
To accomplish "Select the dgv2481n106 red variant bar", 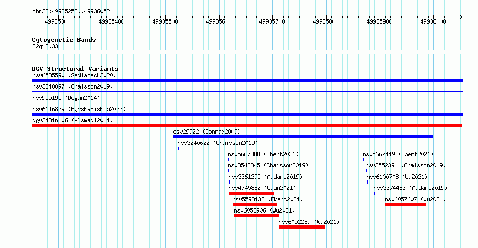I will point(247,126).
